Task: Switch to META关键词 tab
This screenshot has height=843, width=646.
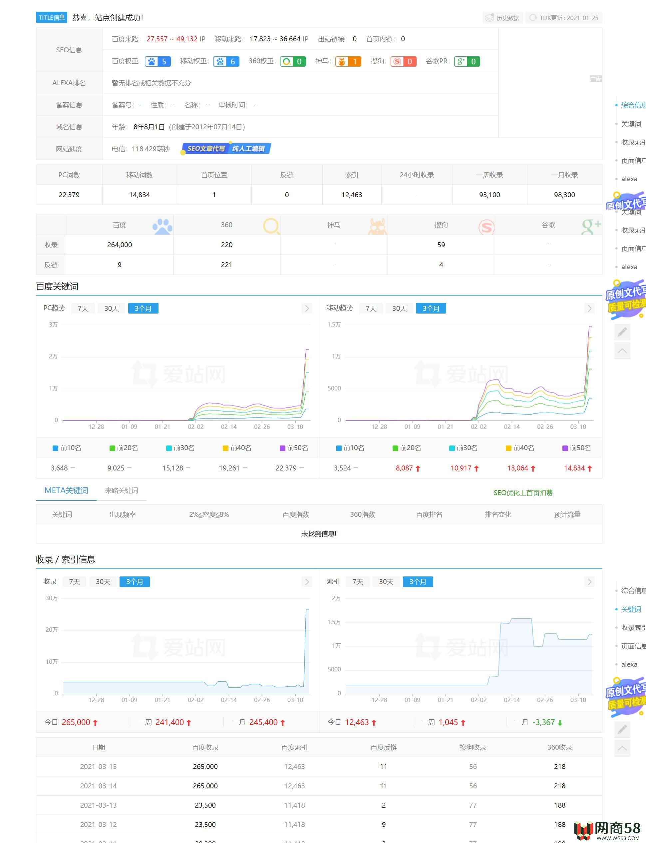Action: (66, 490)
